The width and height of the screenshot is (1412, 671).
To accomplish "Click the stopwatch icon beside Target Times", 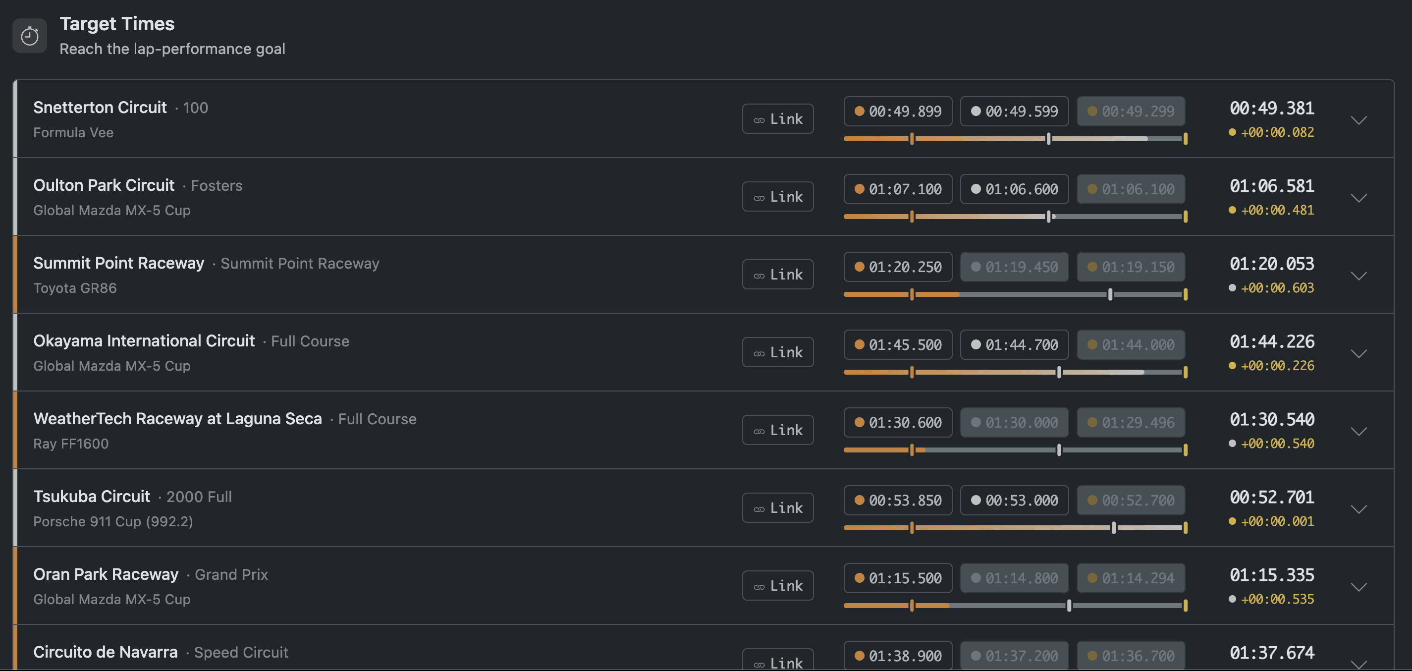I will [30, 36].
